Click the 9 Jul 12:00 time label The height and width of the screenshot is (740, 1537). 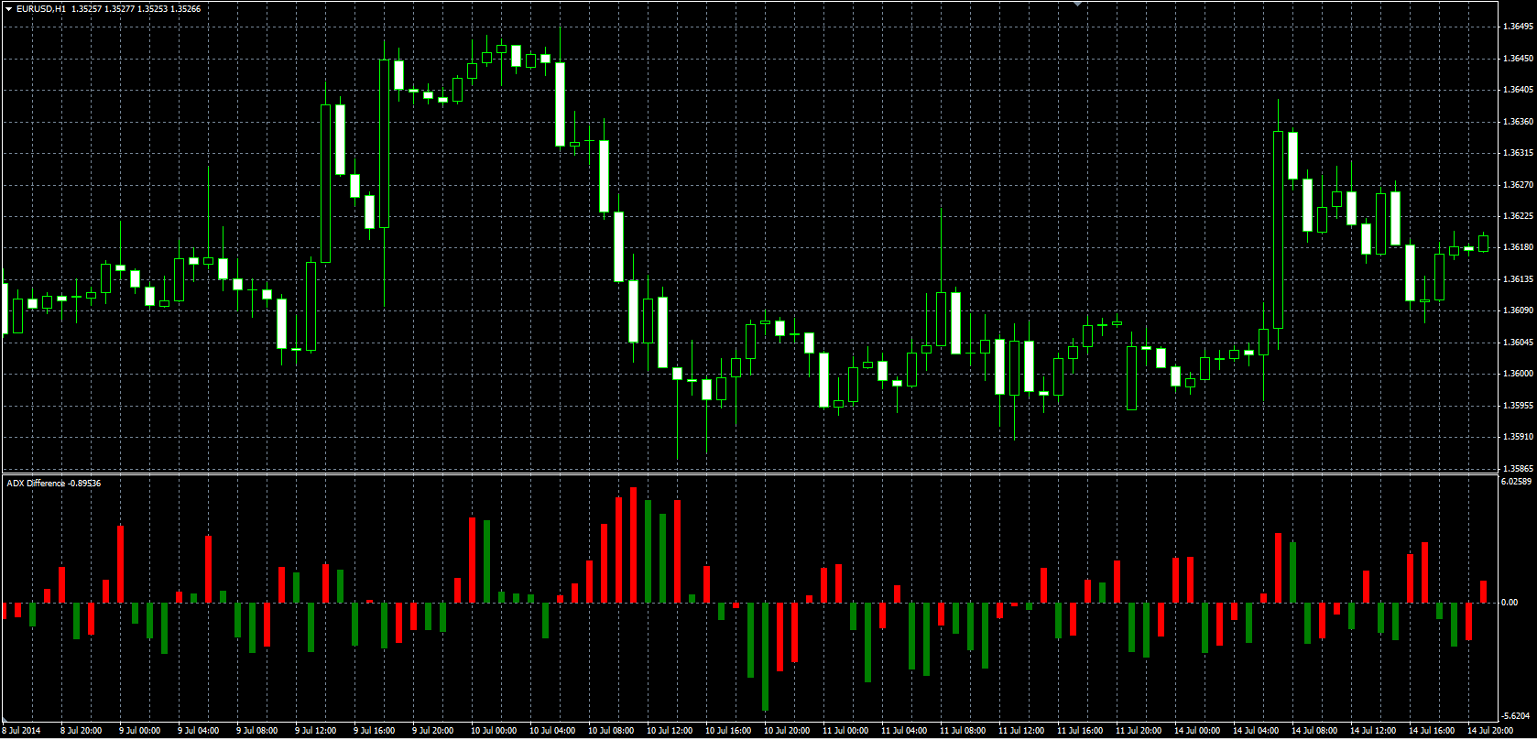tap(316, 731)
